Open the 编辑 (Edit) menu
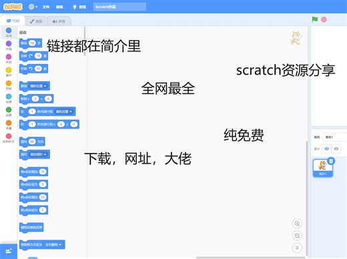 [x=59, y=7]
